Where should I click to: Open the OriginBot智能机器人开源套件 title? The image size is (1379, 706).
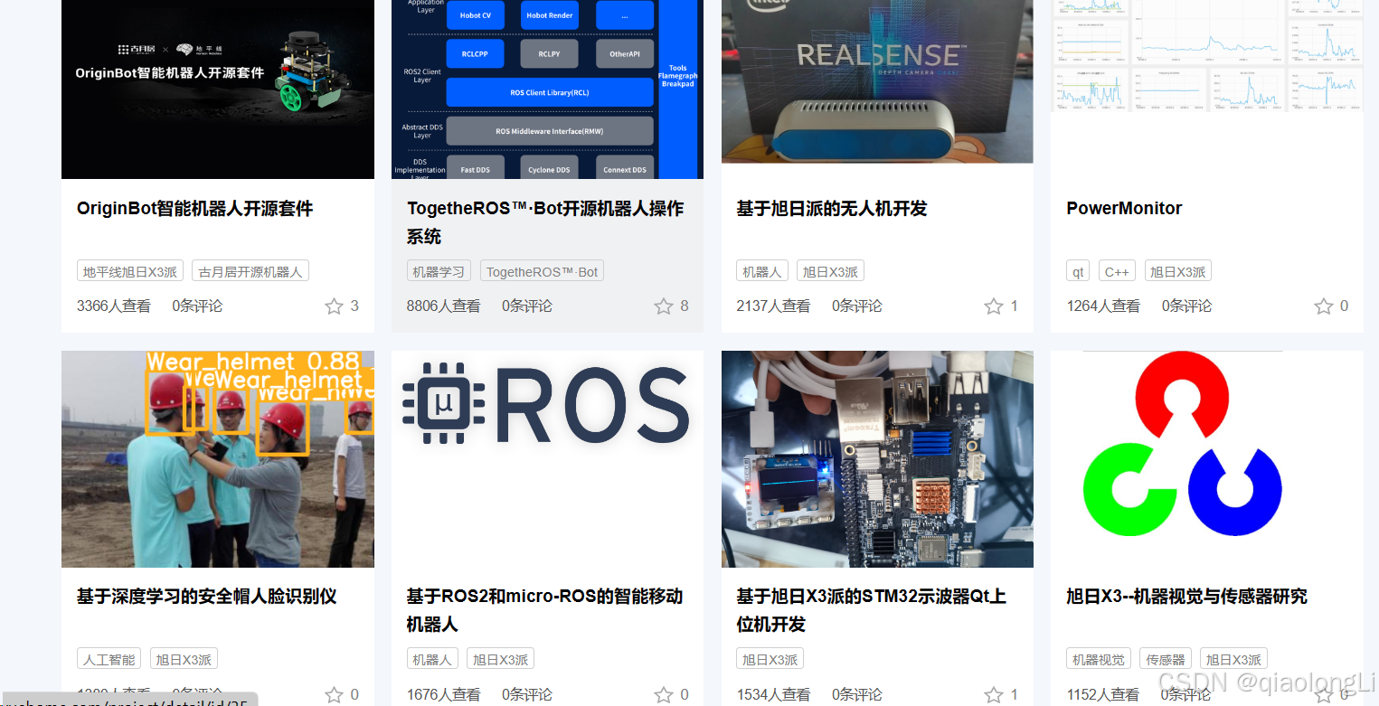pos(195,209)
